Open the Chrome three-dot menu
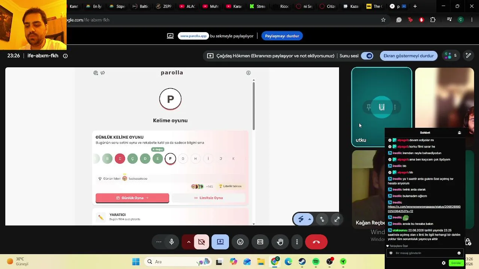Screen dimensions: 479x269 [472, 20]
